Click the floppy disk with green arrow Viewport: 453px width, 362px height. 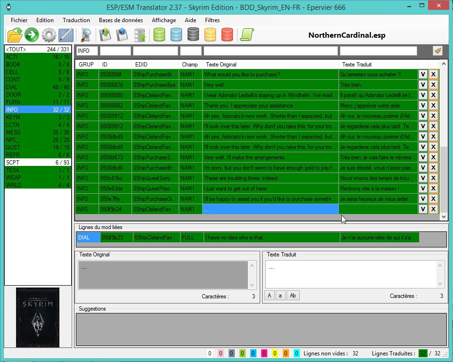pyautogui.click(x=106, y=35)
